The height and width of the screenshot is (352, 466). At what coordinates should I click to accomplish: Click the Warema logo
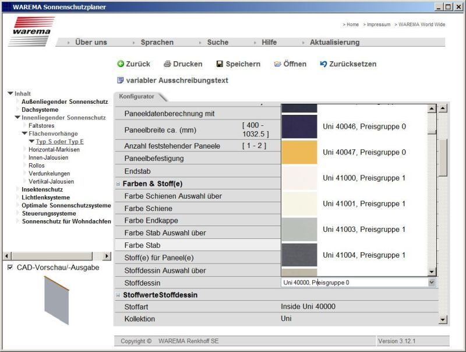click(x=31, y=31)
